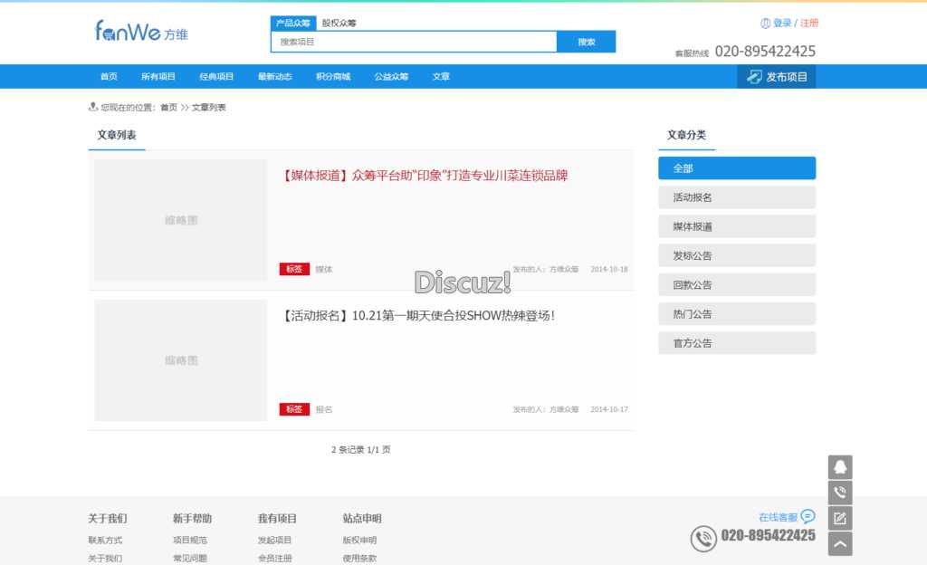Go to 首页 in navigation bar

(x=109, y=76)
